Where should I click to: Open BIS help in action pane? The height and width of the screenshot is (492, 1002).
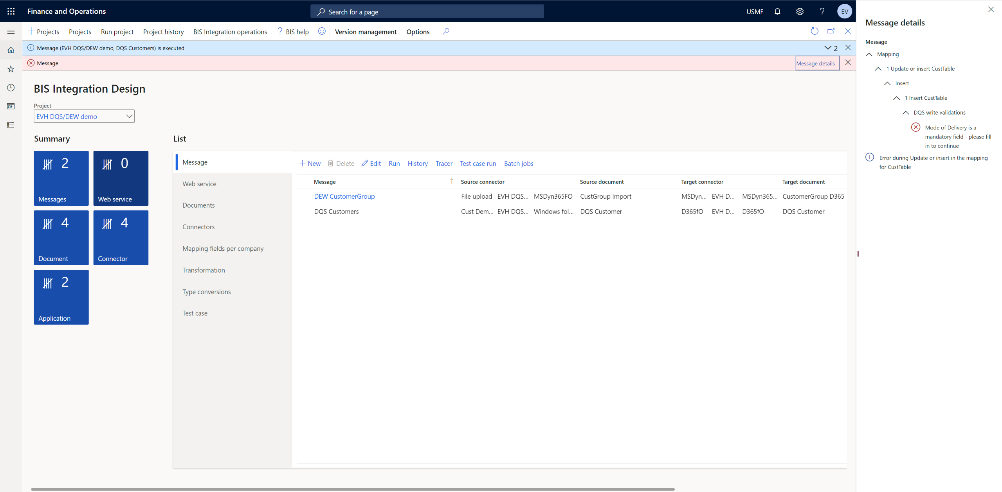293,32
